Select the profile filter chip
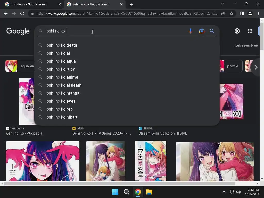The image size is (264, 198). [231, 66]
